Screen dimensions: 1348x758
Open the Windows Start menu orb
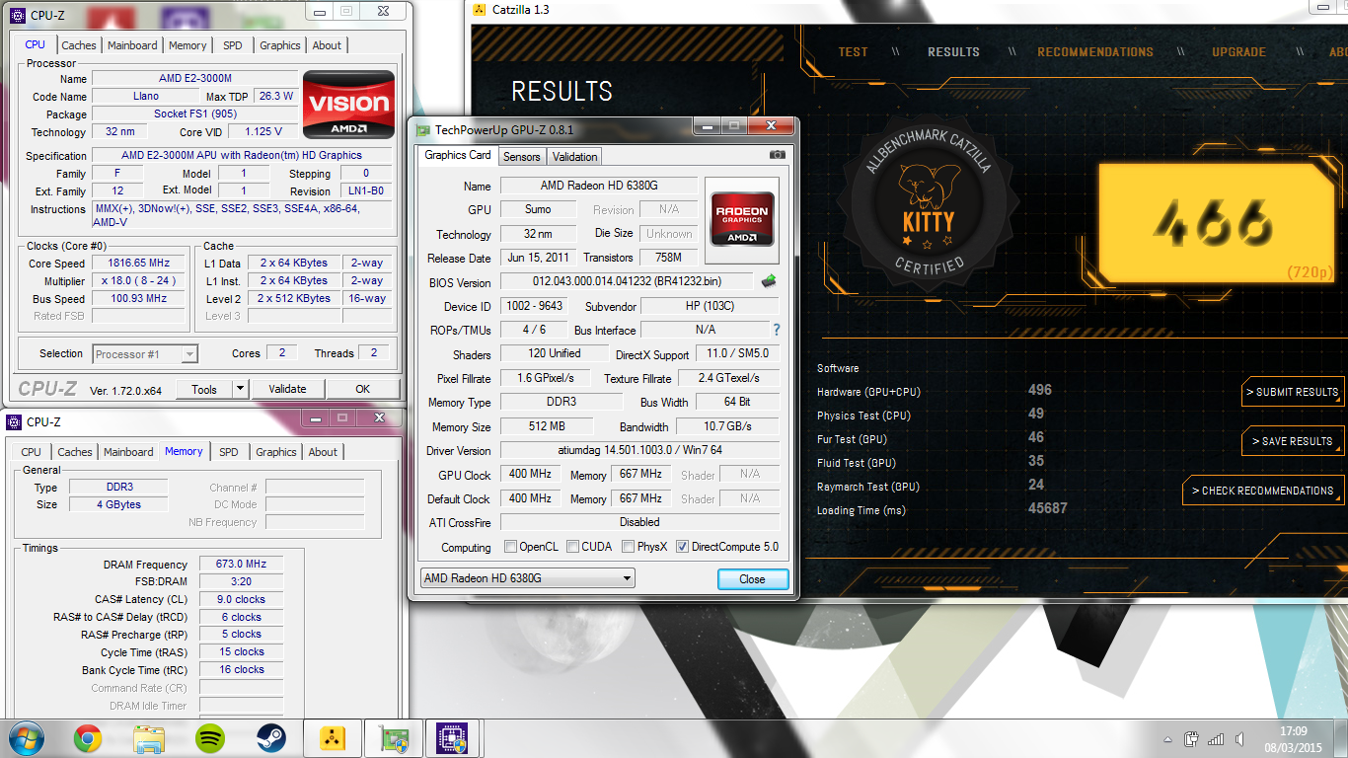27,738
